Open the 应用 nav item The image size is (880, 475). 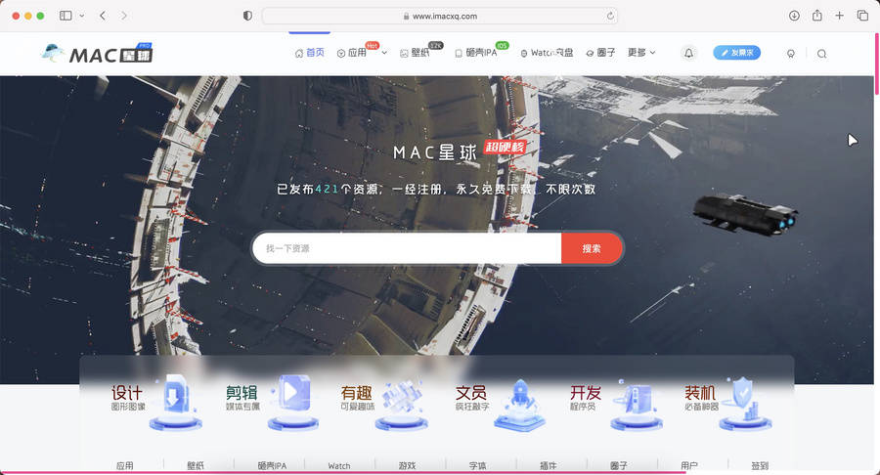(x=351, y=53)
